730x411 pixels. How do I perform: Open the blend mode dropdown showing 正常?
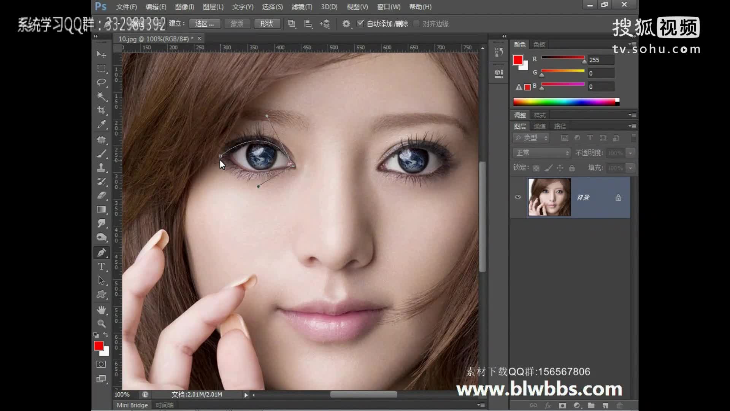click(x=541, y=153)
